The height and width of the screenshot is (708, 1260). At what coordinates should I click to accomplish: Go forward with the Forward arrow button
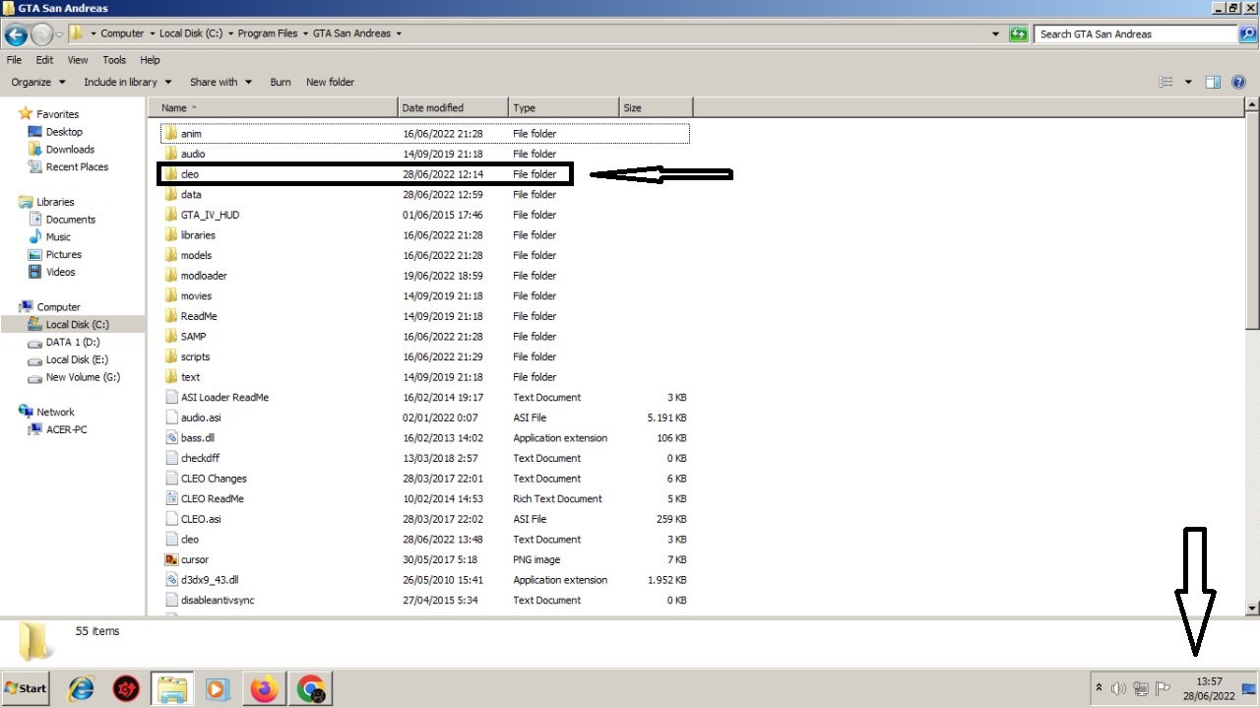[41, 34]
